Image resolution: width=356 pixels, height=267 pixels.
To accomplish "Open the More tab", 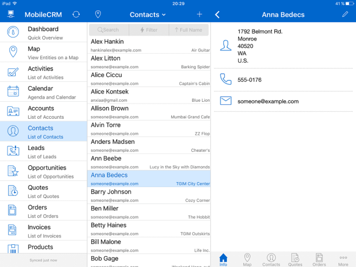I will tap(343, 259).
